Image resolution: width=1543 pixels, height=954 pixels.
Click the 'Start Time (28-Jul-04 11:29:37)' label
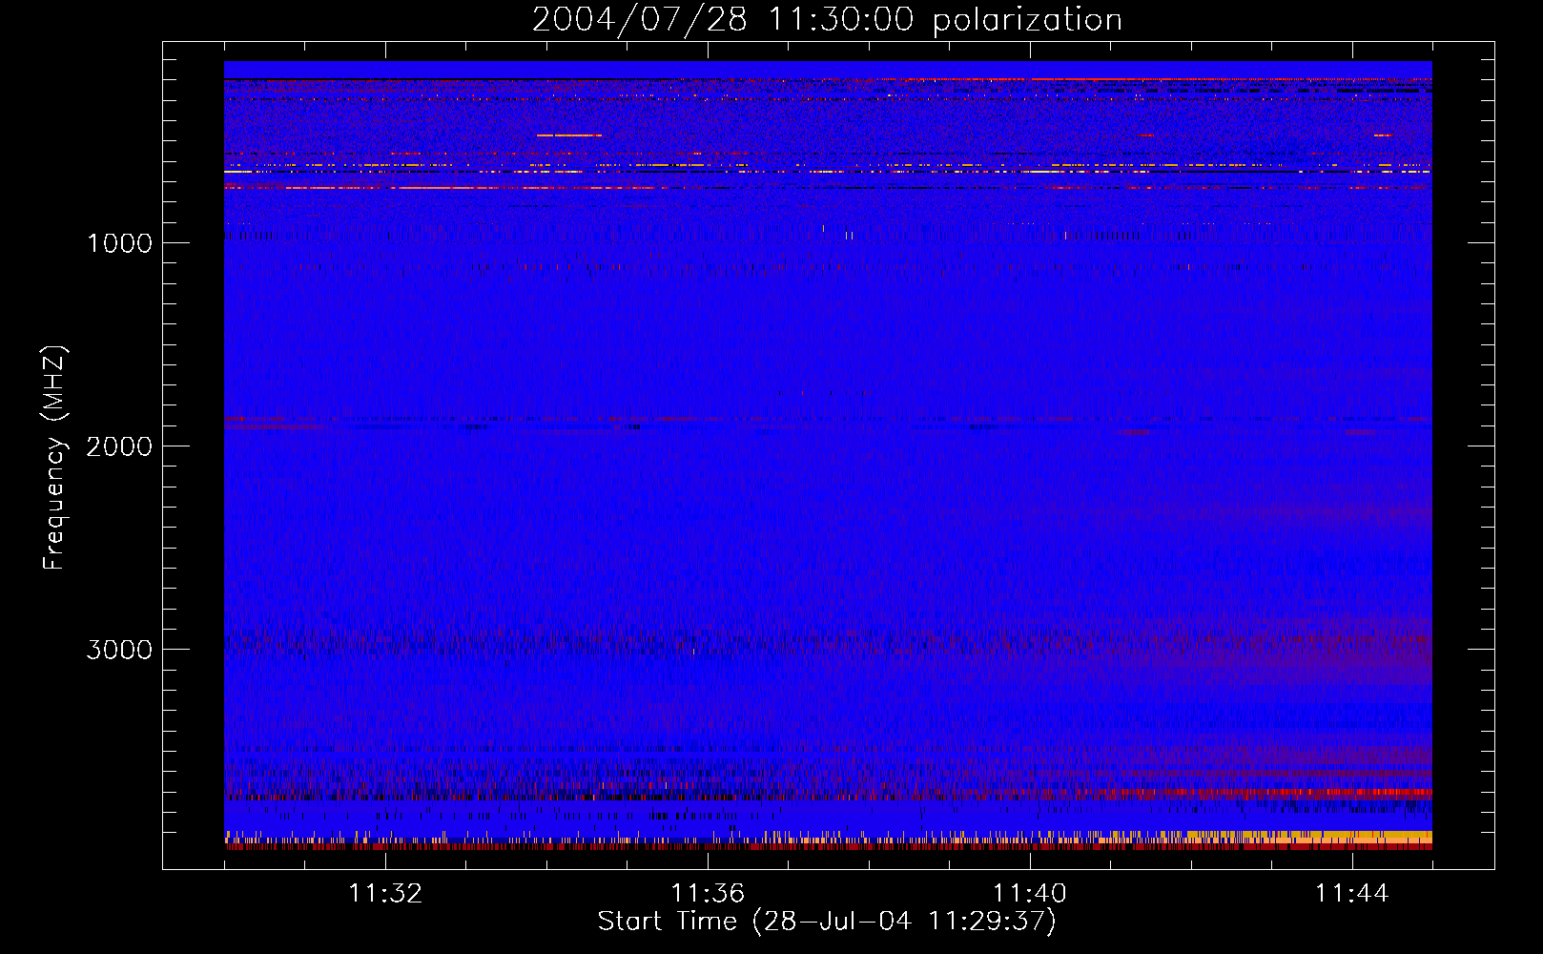click(x=827, y=922)
